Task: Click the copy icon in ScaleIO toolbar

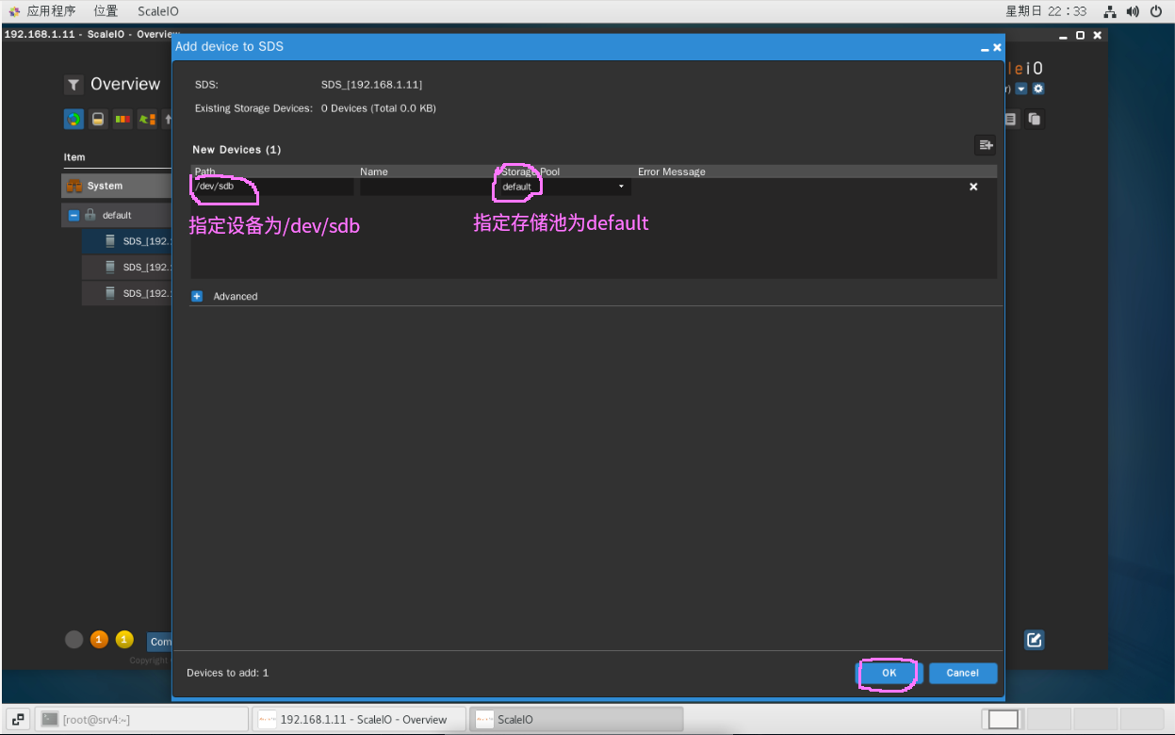Action: (1034, 120)
